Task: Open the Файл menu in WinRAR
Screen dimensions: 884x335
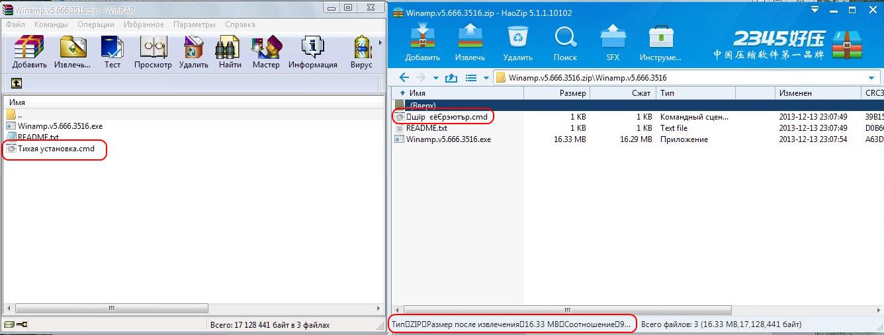Action: pyautogui.click(x=15, y=24)
